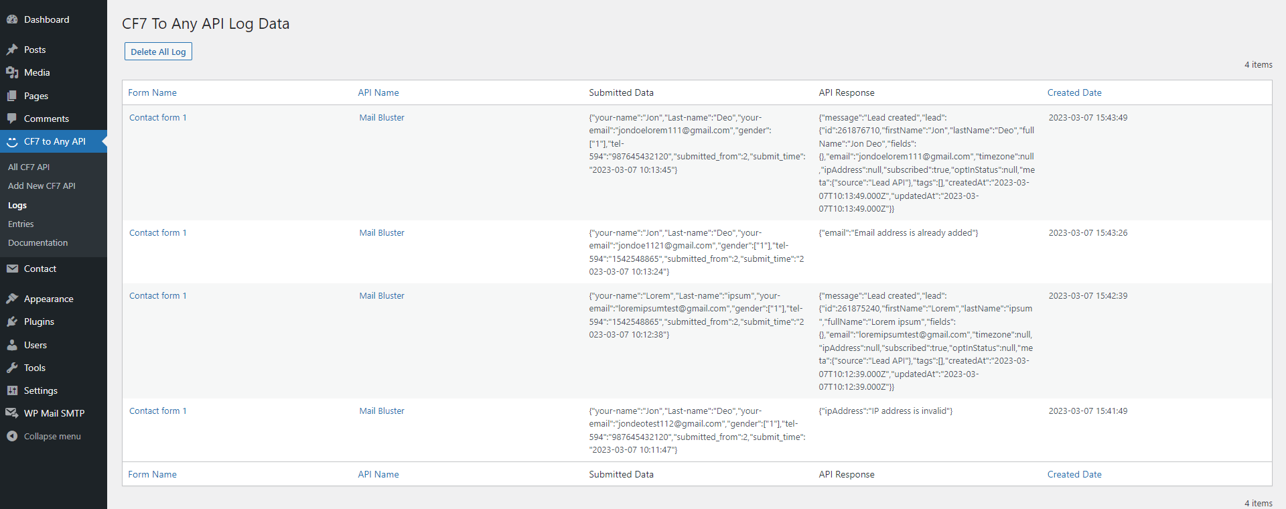Click the Plugins plug icon
Viewport: 1286px width, 509px height.
click(12, 321)
